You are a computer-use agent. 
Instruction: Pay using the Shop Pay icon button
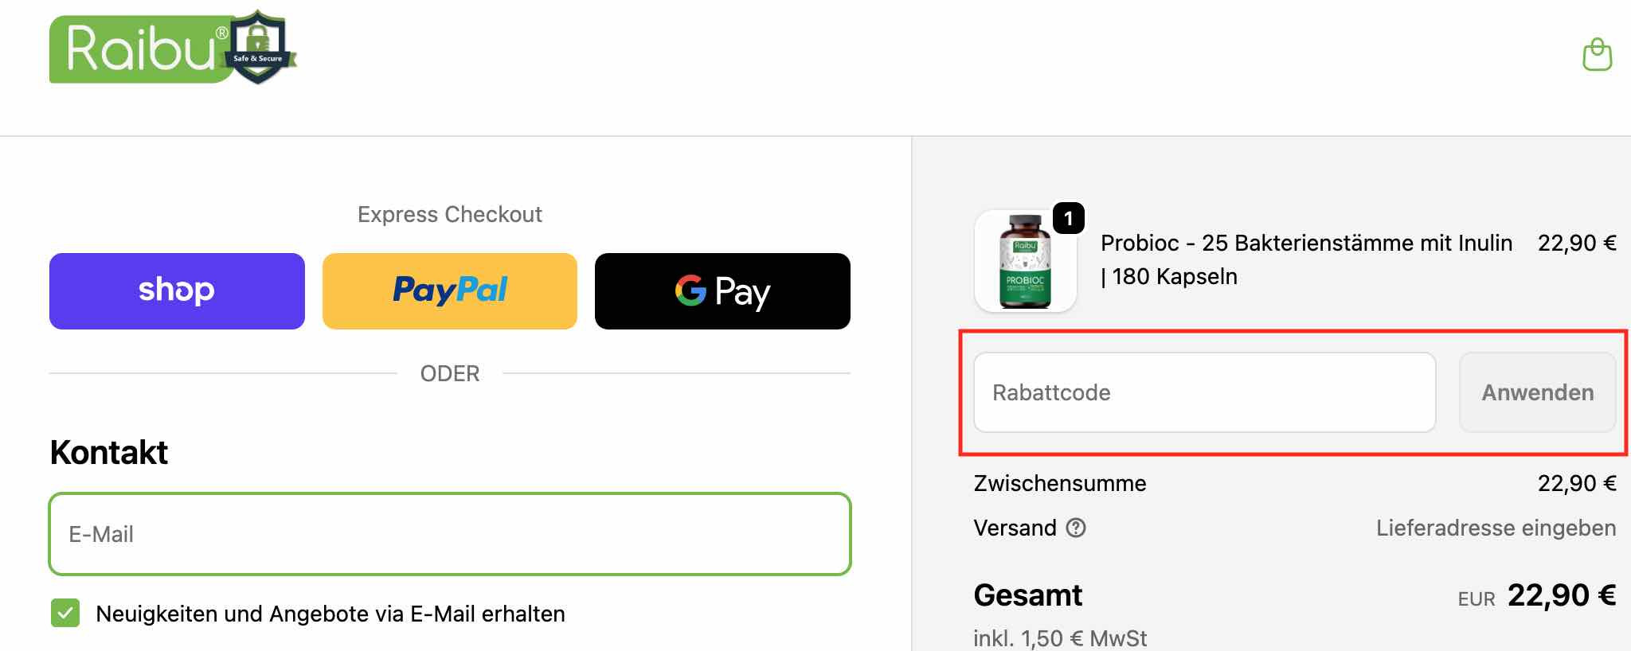[176, 290]
